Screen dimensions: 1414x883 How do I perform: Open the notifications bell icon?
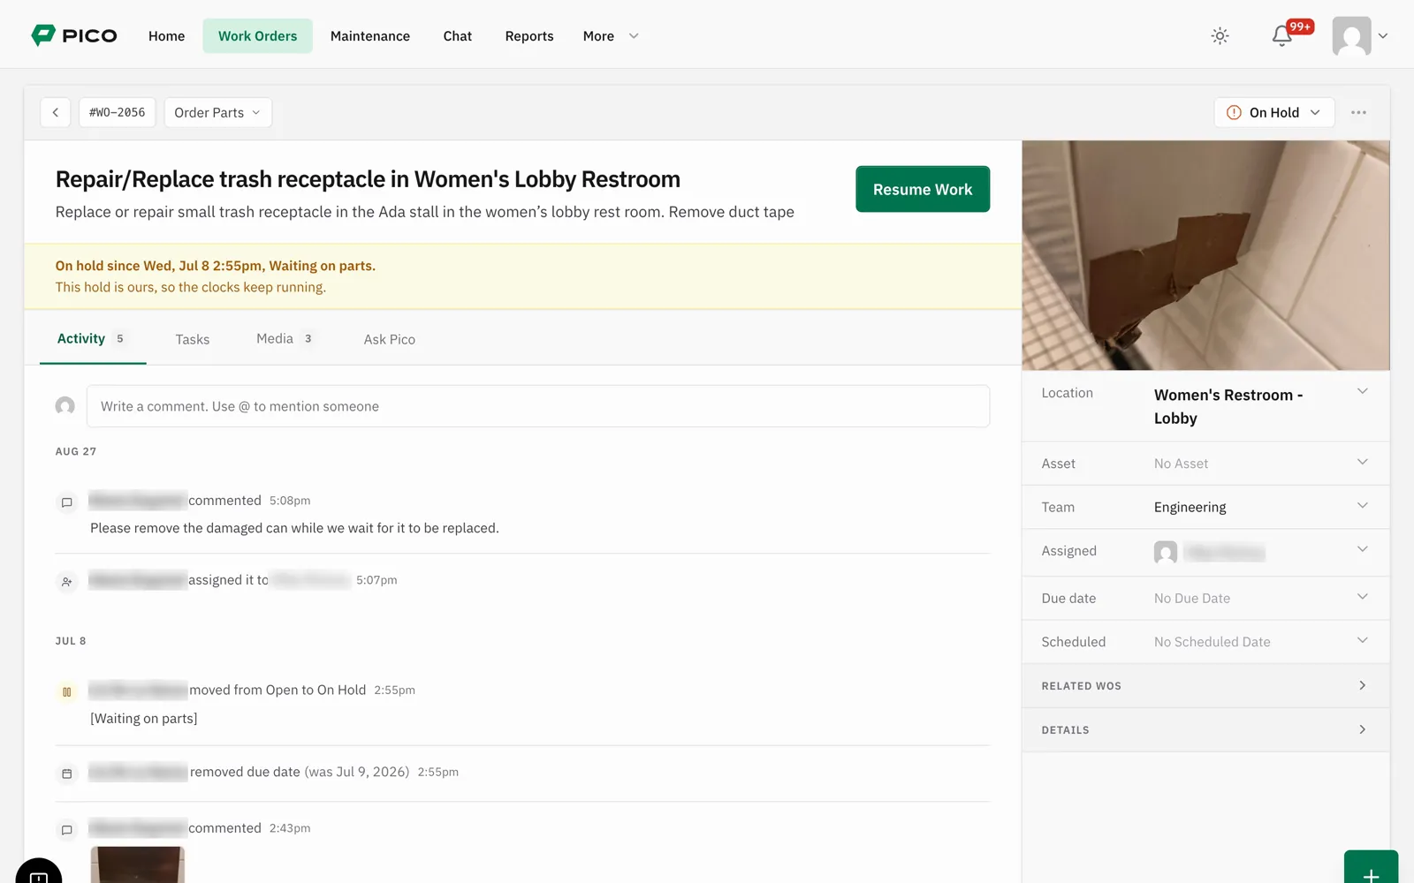click(x=1282, y=36)
